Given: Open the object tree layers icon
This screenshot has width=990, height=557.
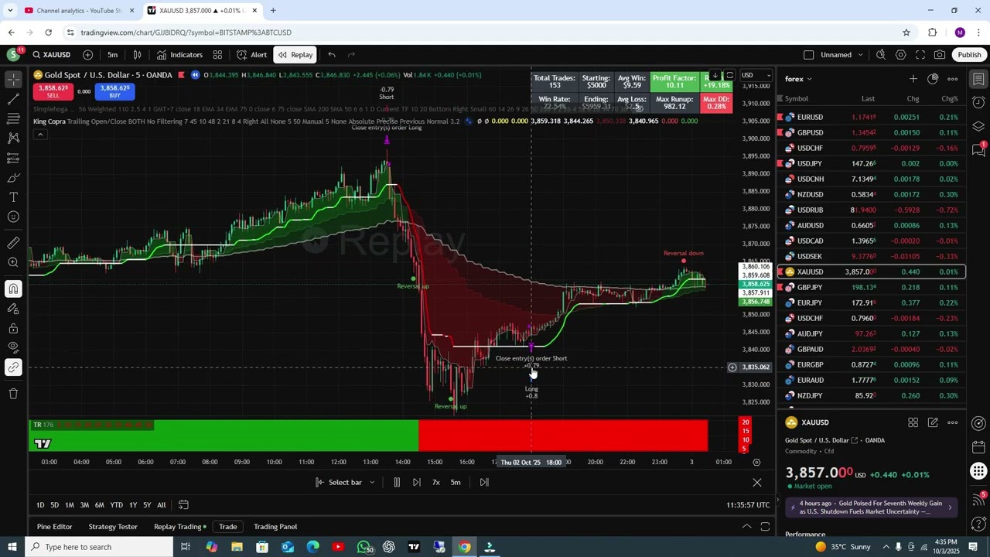Looking at the screenshot, I should pyautogui.click(x=978, y=126).
